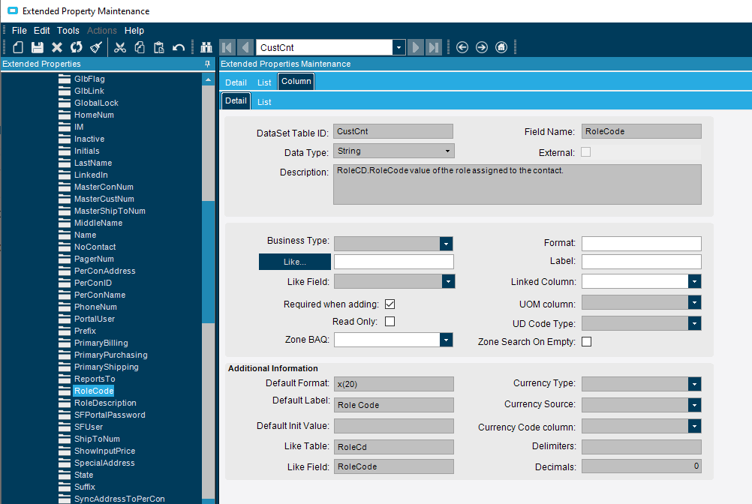Click the table icon beside RoleCode
752x504 pixels.
tap(65, 391)
